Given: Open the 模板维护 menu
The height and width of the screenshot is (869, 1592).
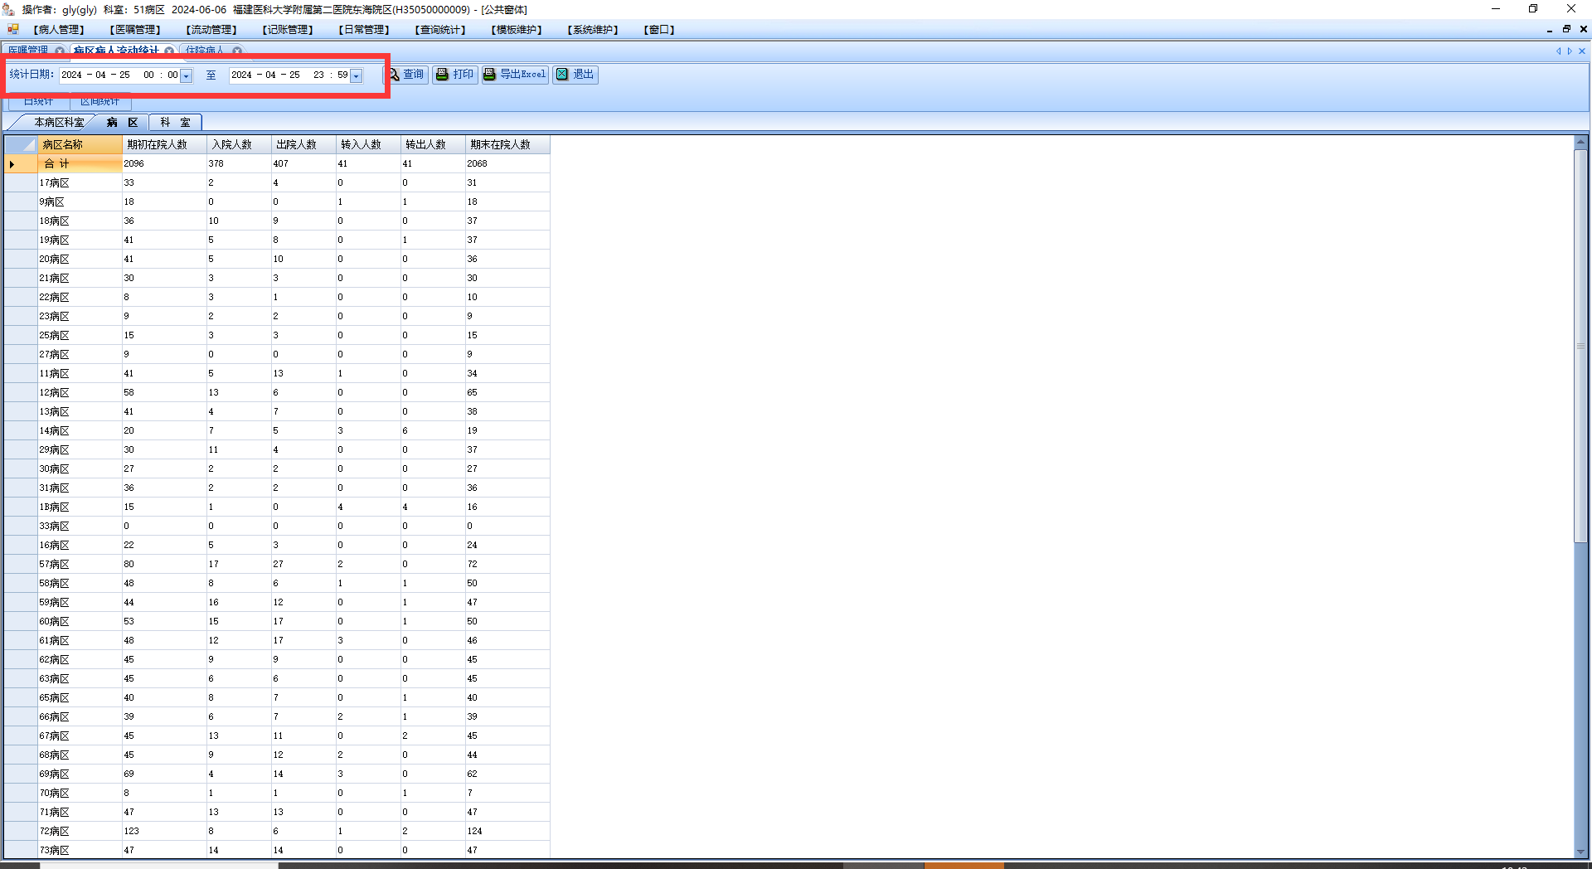Looking at the screenshot, I should pos(517,30).
